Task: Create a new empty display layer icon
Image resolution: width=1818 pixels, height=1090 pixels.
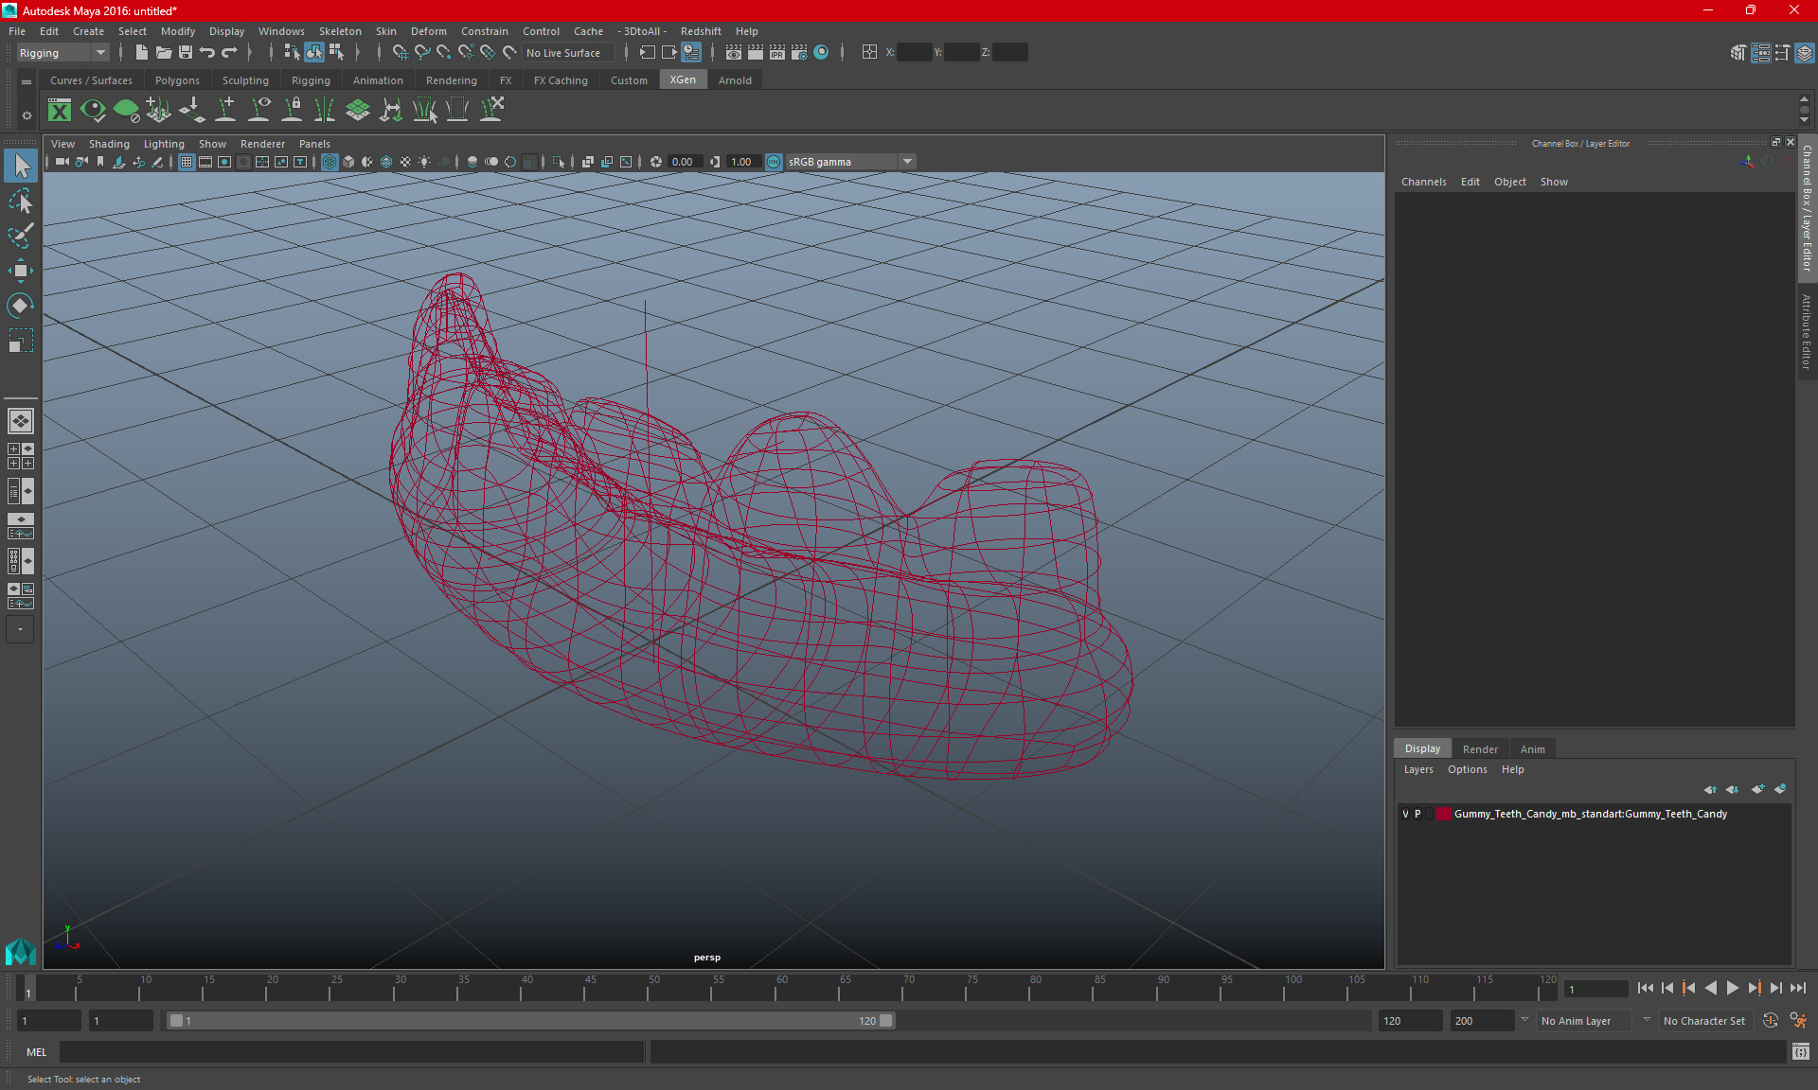Action: [1758, 789]
